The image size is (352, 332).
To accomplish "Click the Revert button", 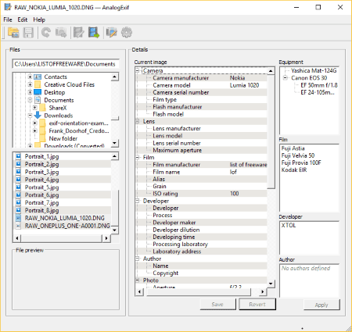I will click(257, 304).
